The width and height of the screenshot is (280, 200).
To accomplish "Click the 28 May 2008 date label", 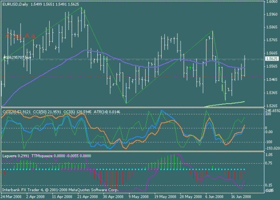I will [x=191, y=197].
